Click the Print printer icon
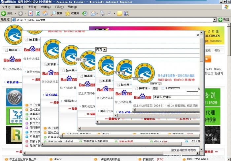 point(102,13)
